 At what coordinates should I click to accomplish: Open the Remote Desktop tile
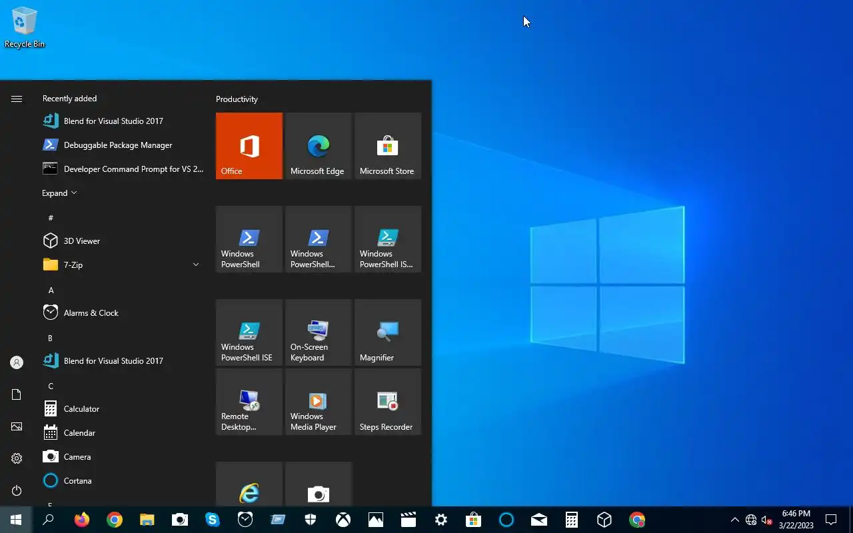(249, 402)
